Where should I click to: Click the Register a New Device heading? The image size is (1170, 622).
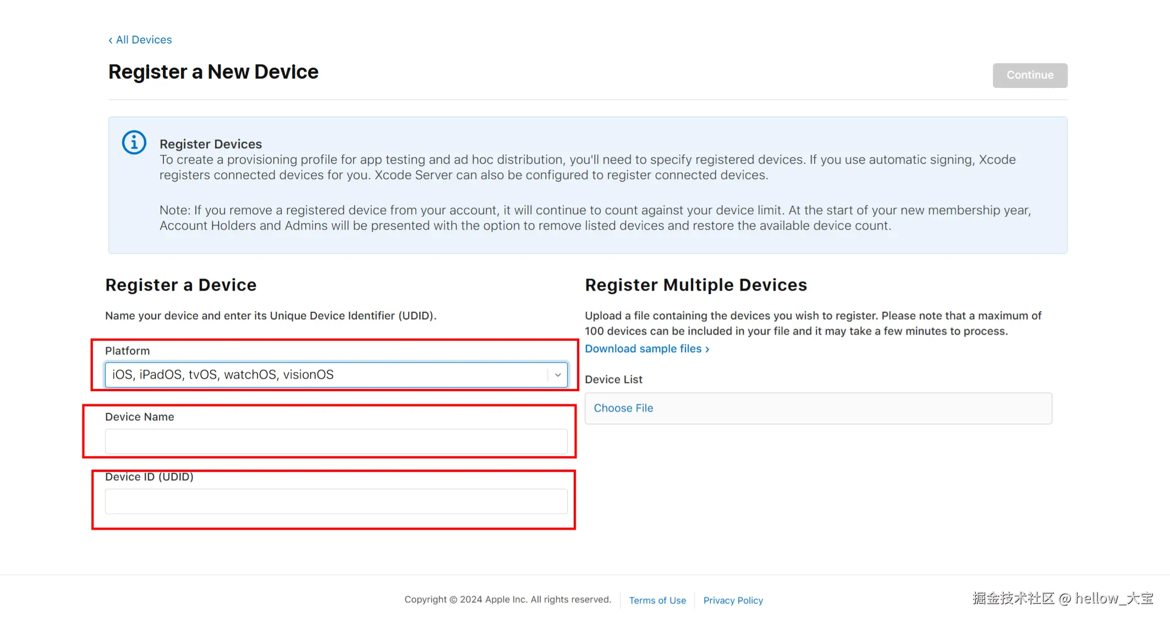click(213, 72)
